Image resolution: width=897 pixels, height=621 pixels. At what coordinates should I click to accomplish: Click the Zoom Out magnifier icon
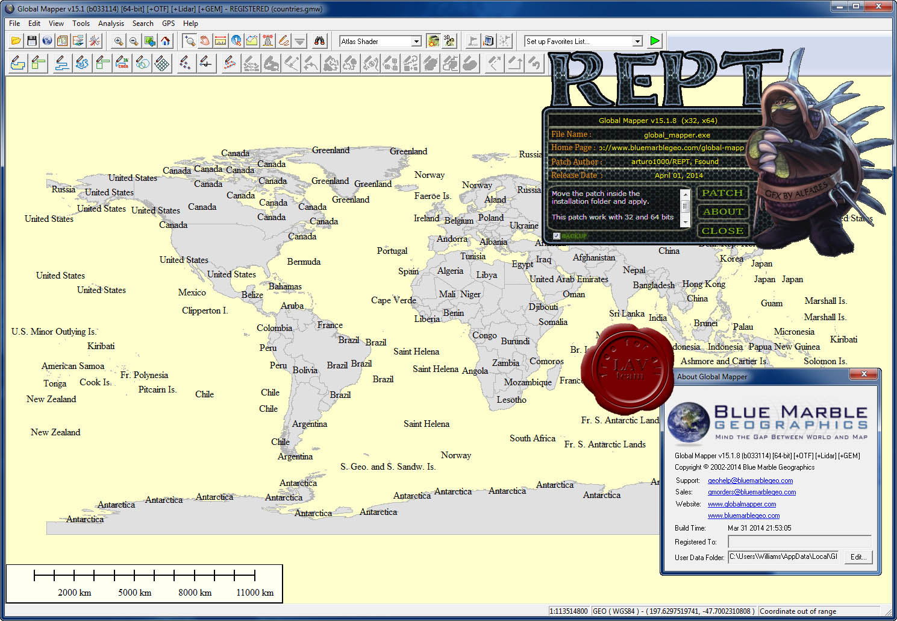coord(134,41)
